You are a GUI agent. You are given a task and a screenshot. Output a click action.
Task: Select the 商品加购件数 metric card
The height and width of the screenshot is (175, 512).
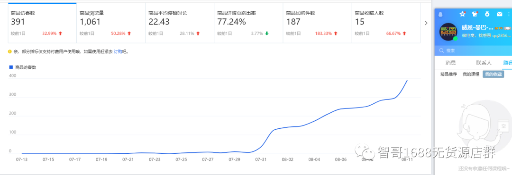pyautogui.click(x=317, y=23)
